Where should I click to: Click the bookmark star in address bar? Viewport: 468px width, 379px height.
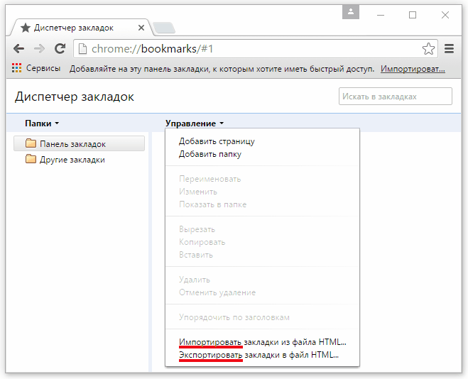click(428, 49)
